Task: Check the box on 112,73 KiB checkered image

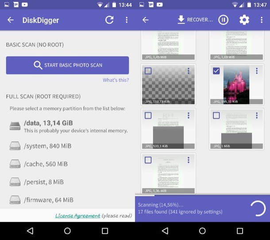Action: (x=148, y=71)
